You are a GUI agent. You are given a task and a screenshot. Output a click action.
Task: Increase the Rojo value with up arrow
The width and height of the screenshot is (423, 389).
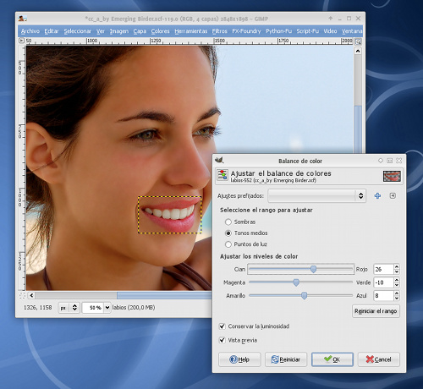pyautogui.click(x=397, y=266)
